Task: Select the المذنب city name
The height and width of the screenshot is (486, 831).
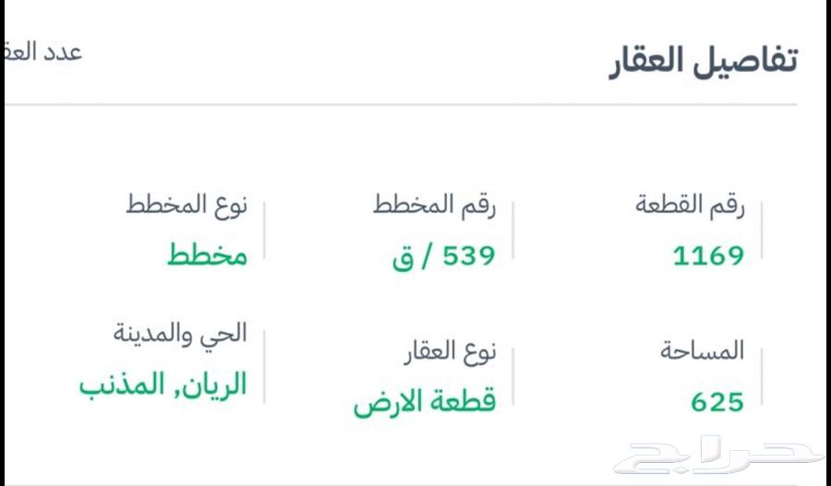Action: 118,384
